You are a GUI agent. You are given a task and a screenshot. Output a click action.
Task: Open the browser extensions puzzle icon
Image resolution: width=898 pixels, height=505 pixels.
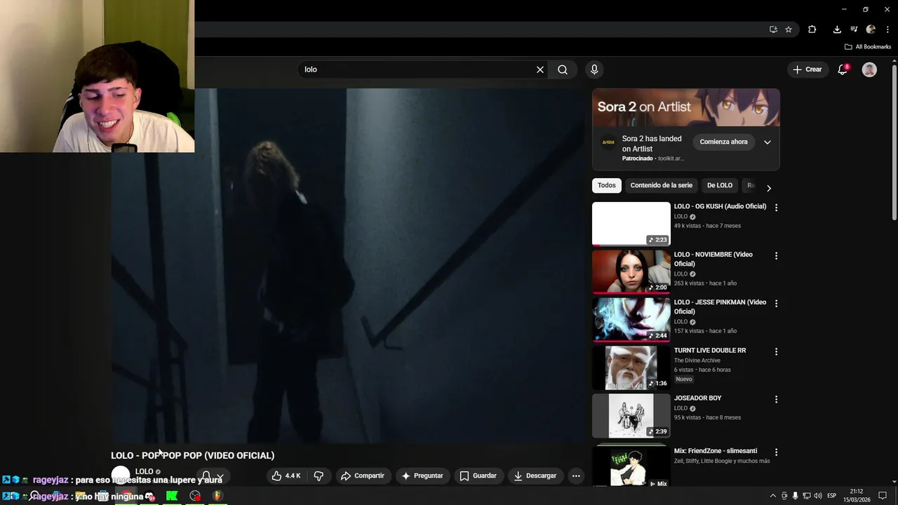pyautogui.click(x=812, y=29)
